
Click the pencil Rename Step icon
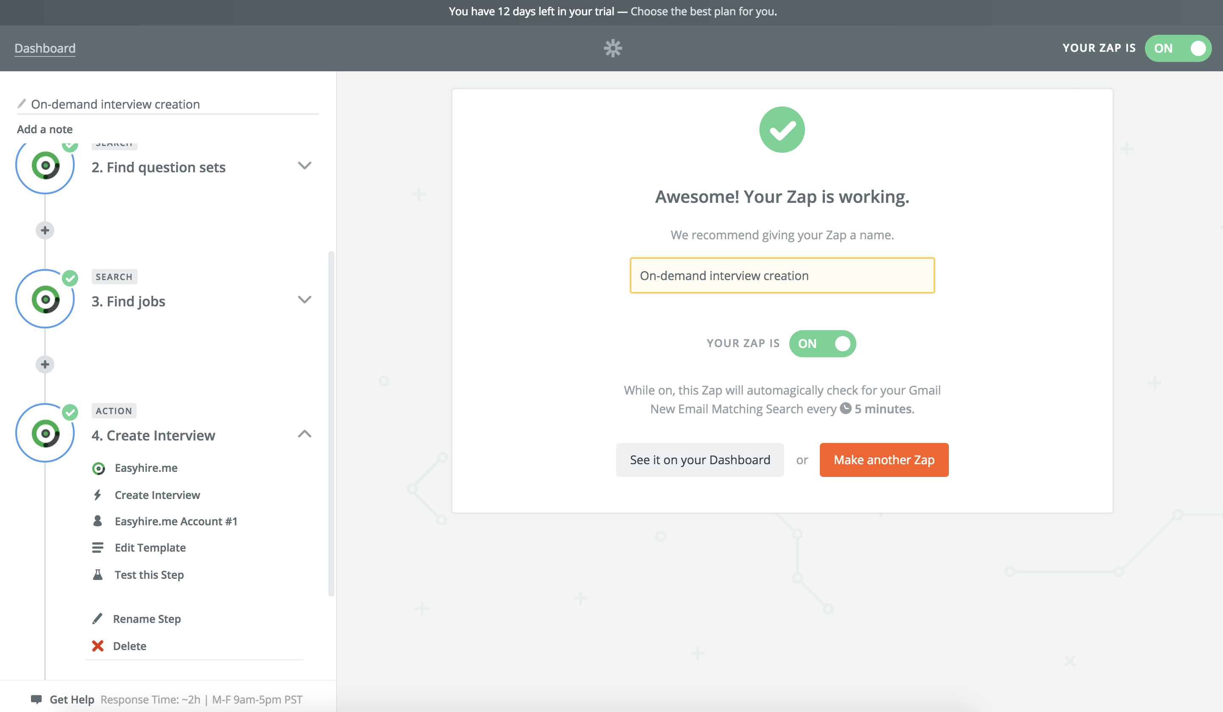(x=98, y=618)
